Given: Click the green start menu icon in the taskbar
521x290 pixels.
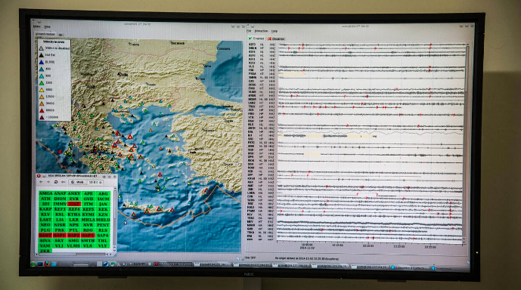Looking at the screenshot, I should point(33,264).
